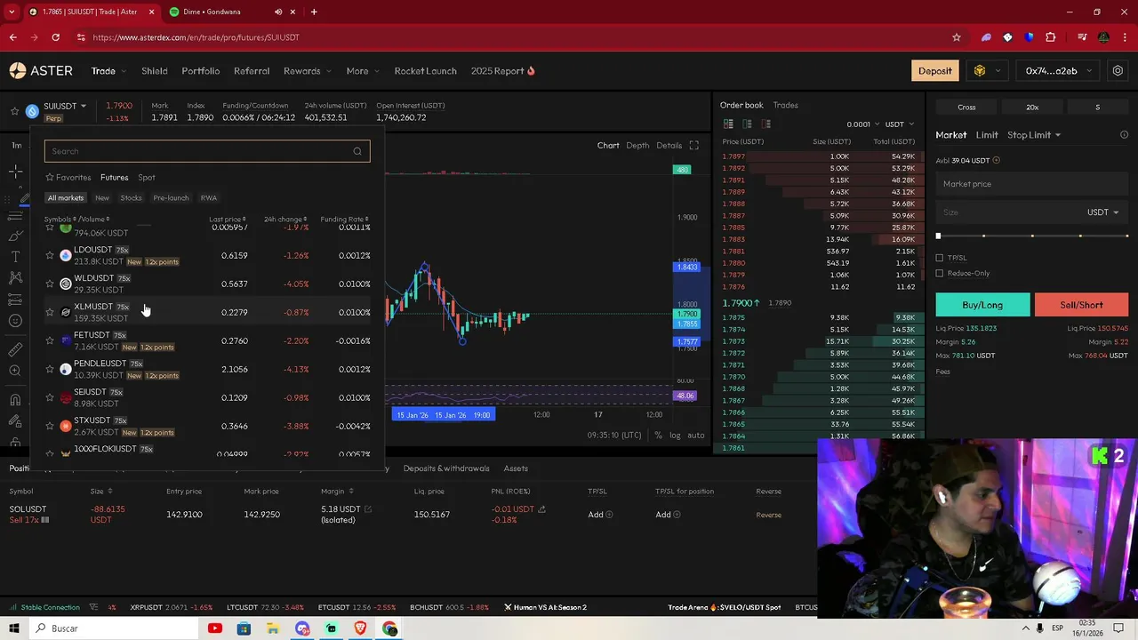Screen dimensions: 1138x640
Task: Favorite the SEIUSDT row star
Action: [50, 397]
